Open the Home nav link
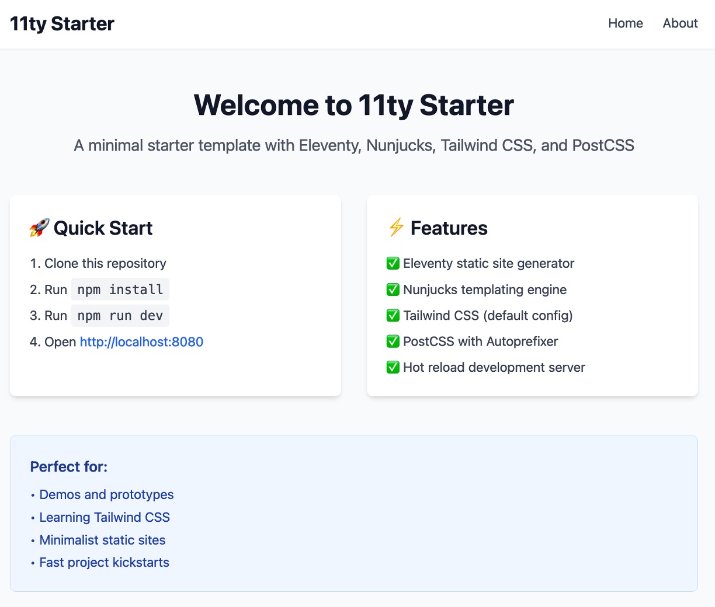The height and width of the screenshot is (607, 715). pyautogui.click(x=626, y=23)
